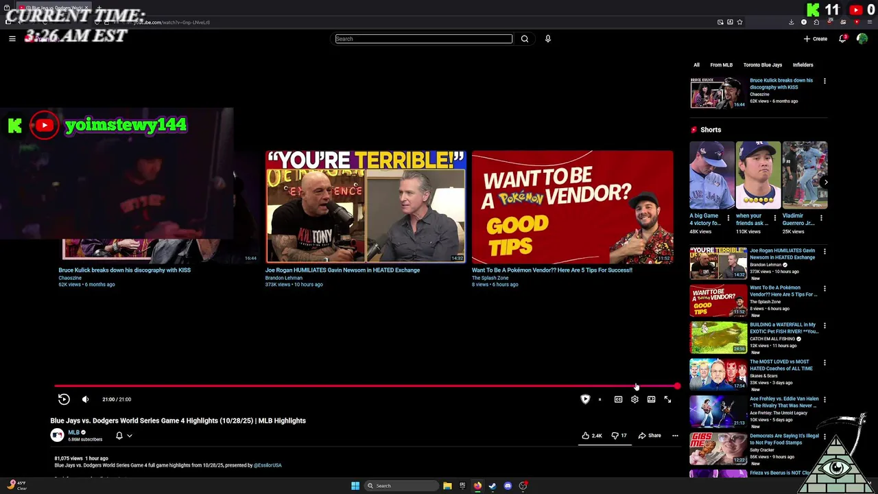Open the browser application hamburger menu

(869, 22)
